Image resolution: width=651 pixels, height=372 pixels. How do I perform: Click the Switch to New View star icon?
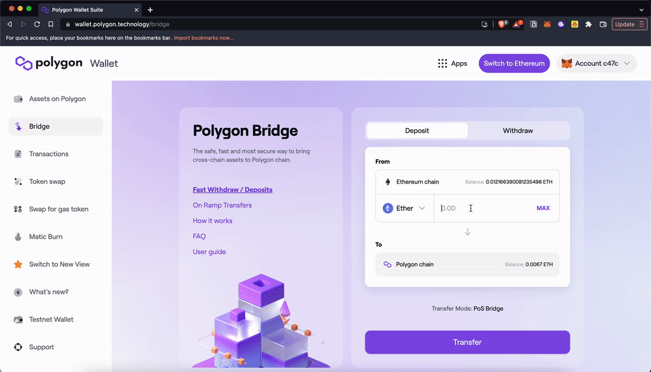[18, 264]
